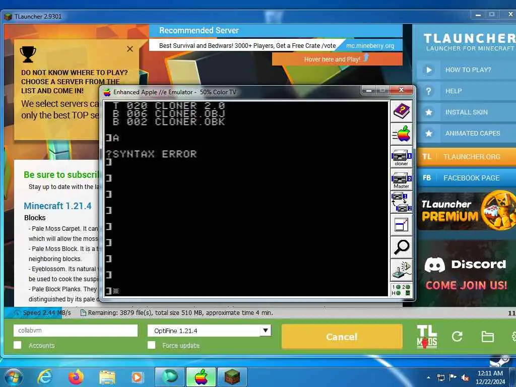The width and height of the screenshot is (516, 387).
Task: Click the Recommended Server header
Action: [199, 31]
